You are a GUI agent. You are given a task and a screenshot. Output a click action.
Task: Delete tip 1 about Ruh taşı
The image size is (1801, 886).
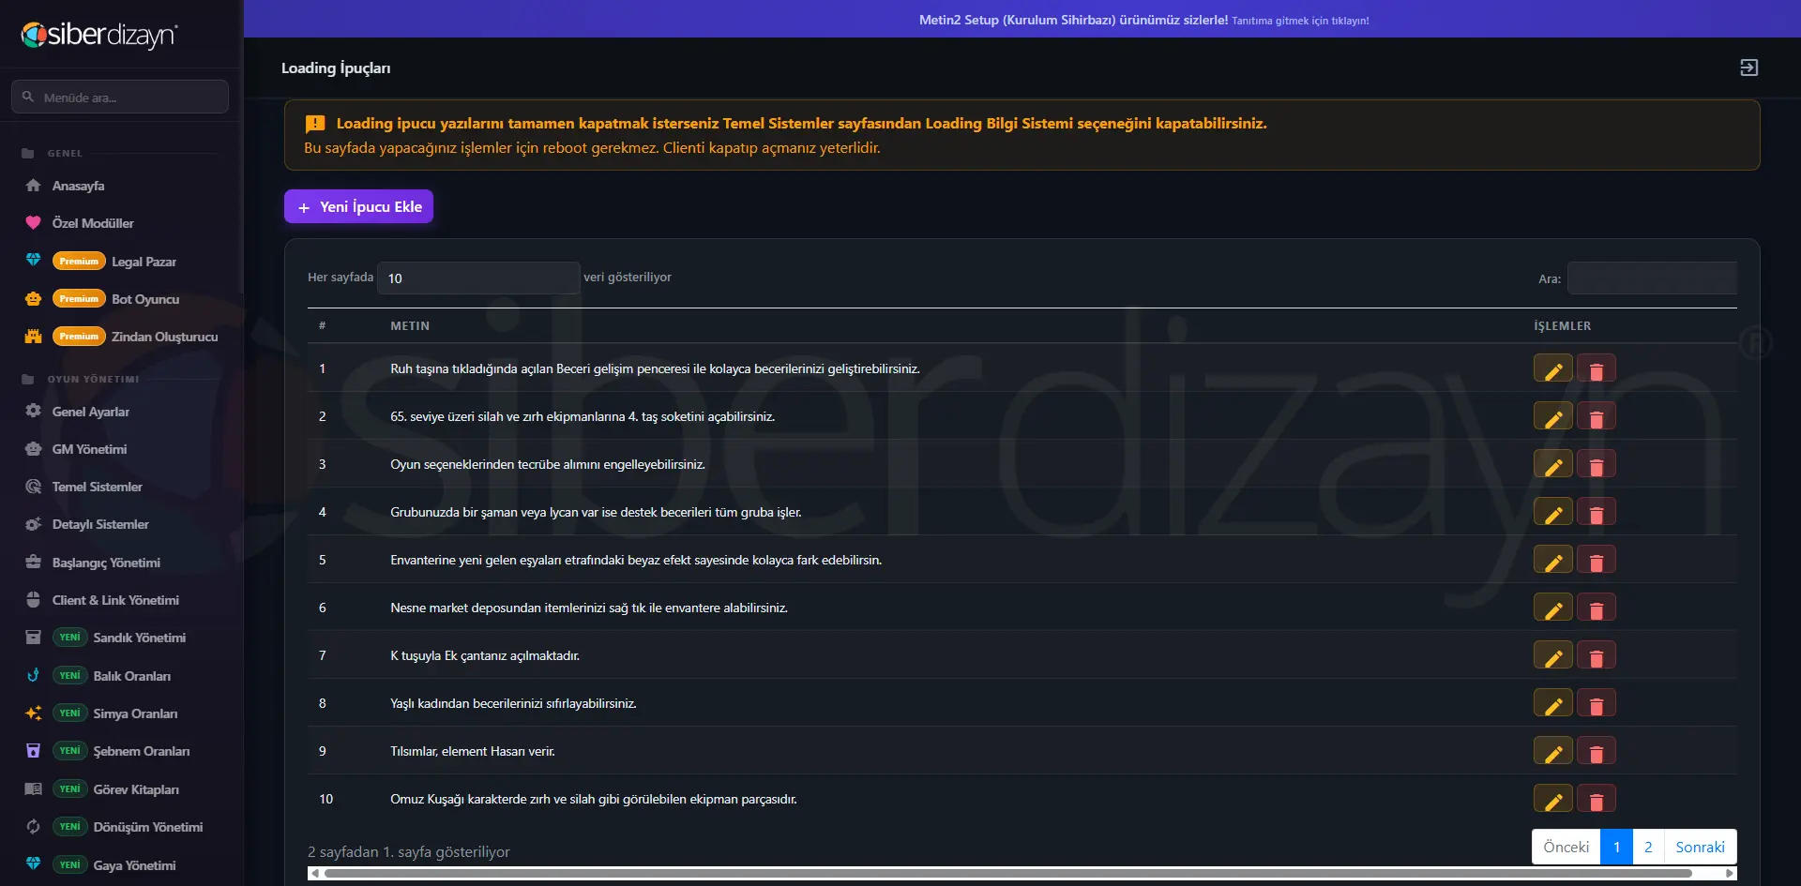tap(1596, 368)
